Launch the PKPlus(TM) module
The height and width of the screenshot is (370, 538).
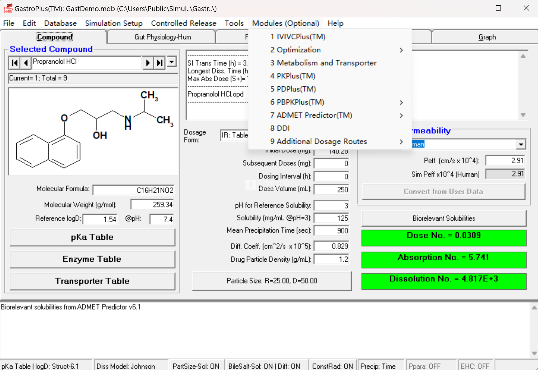(x=330, y=76)
